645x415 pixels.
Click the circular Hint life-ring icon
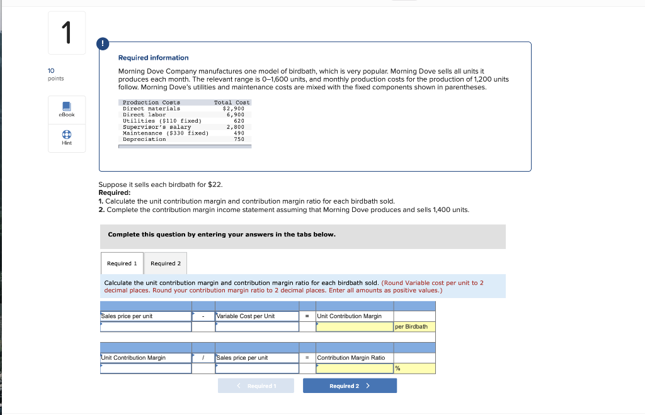(66, 134)
